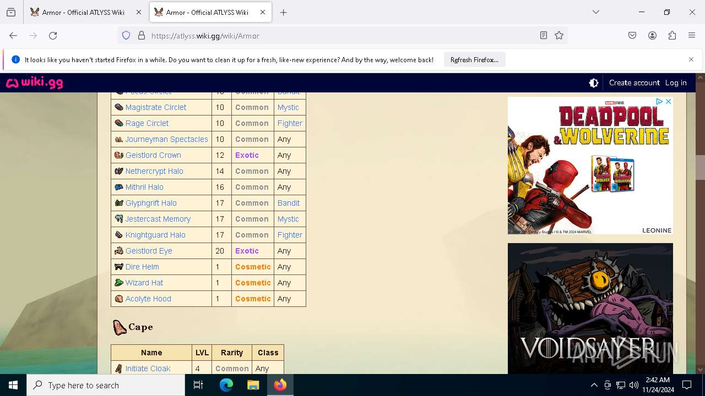Image resolution: width=705 pixels, height=396 pixels.
Task: Click the Nethercrypt Halo item icon
Action: click(119, 171)
